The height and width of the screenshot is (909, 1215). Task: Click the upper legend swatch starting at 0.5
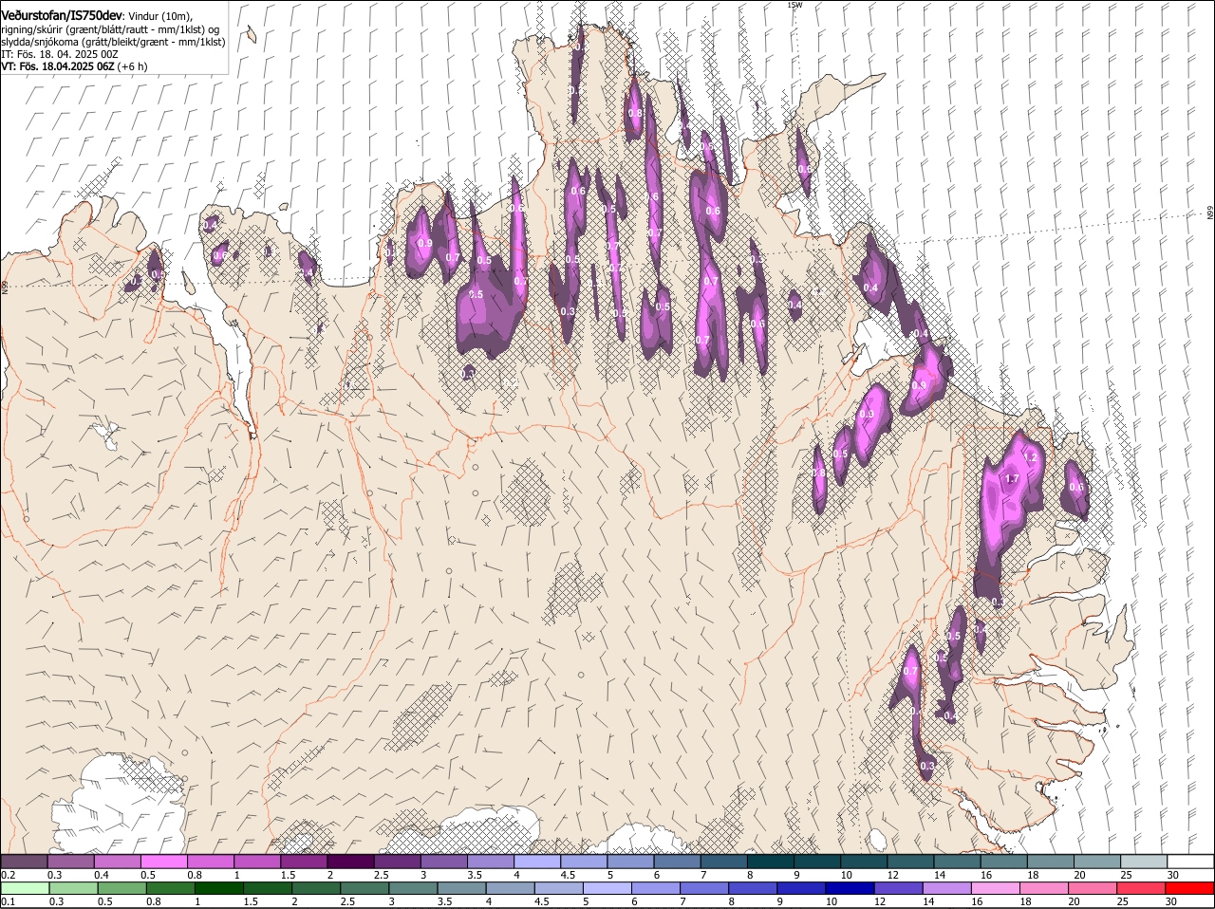point(163,861)
